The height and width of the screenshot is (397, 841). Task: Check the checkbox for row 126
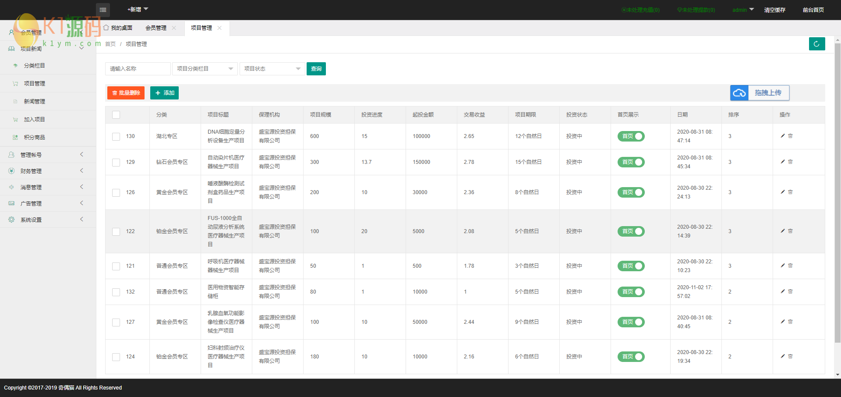(x=116, y=192)
